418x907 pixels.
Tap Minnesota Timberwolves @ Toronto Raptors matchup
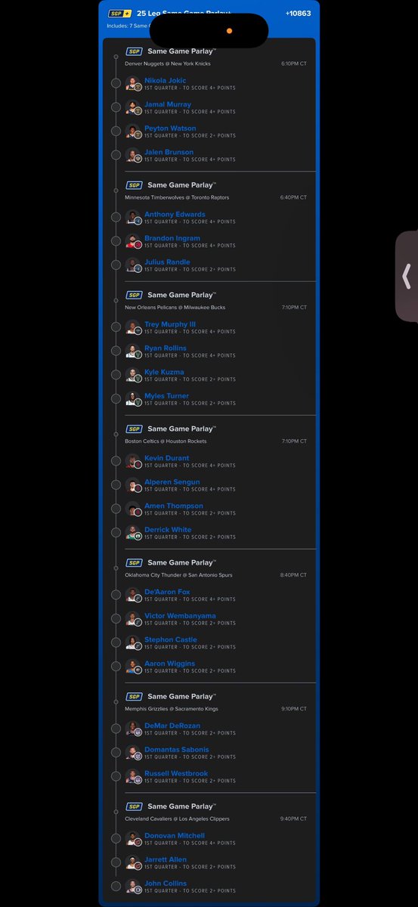(x=177, y=197)
